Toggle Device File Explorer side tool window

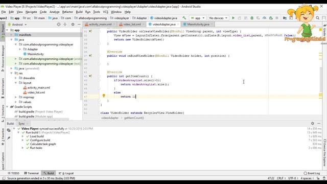pyautogui.click(x=325, y=153)
